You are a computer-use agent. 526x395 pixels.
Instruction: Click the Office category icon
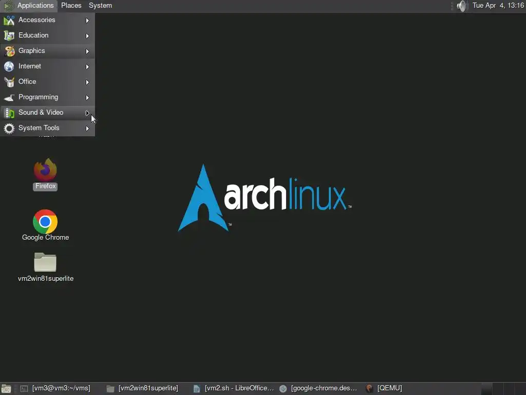pyautogui.click(x=9, y=82)
